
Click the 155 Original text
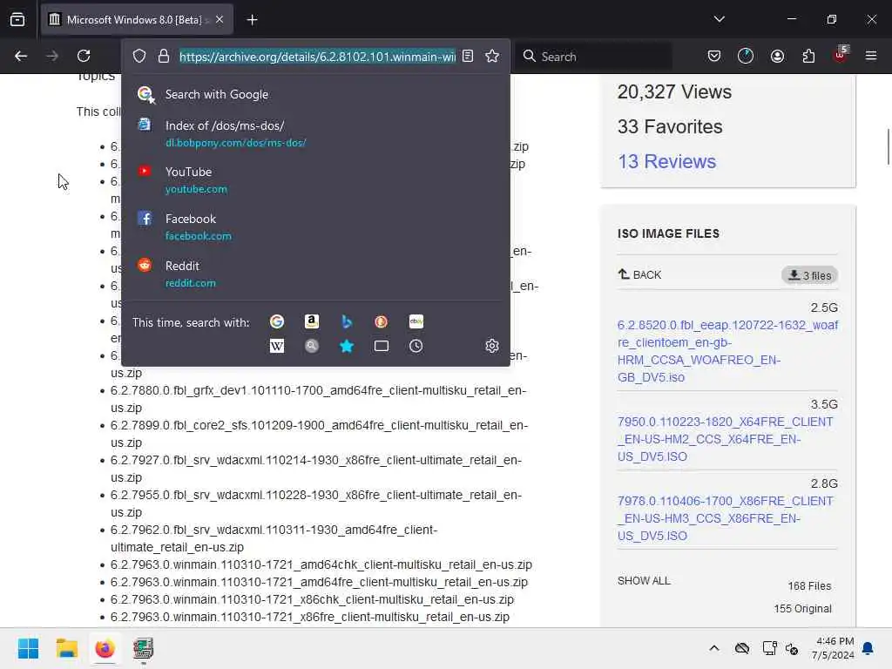coord(802,609)
